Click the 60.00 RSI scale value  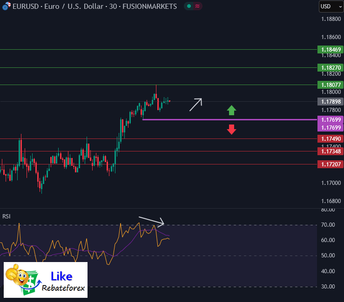pyautogui.click(x=328, y=240)
